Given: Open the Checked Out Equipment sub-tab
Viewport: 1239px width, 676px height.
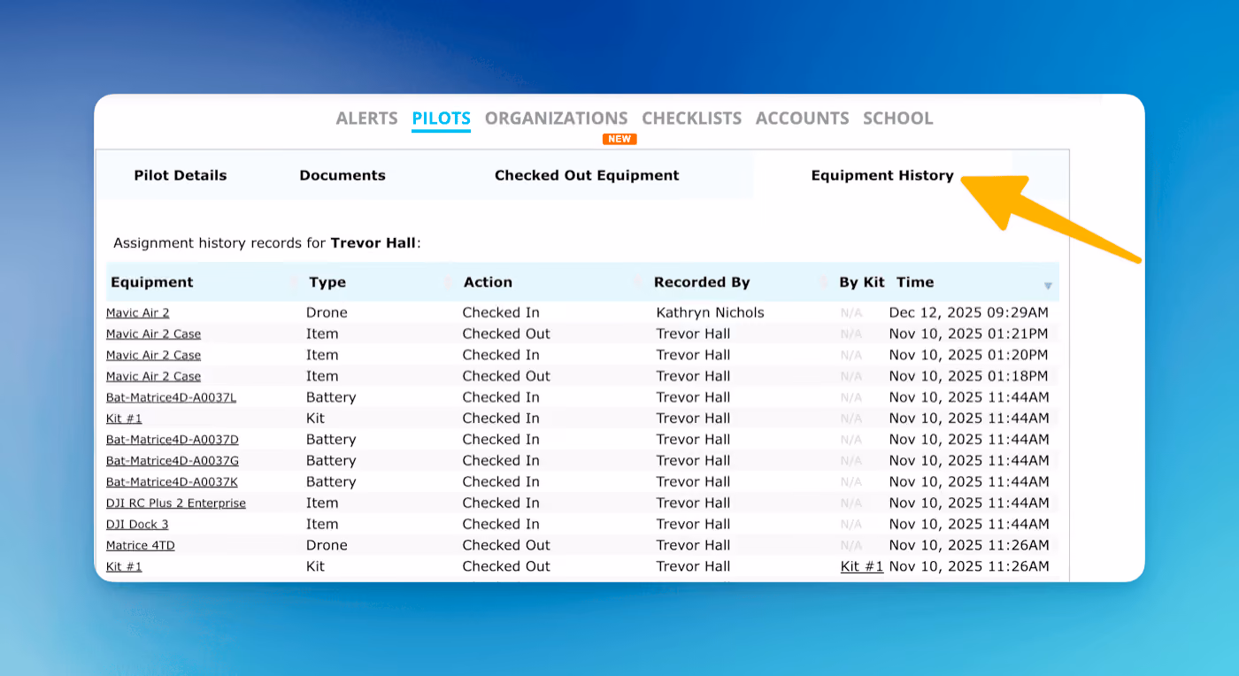Looking at the screenshot, I should point(587,175).
